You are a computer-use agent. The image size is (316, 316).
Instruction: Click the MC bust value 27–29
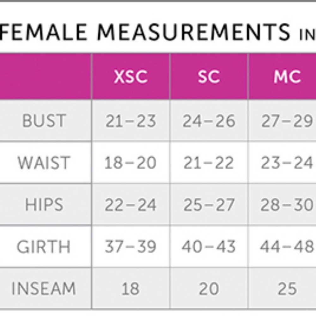(x=287, y=121)
